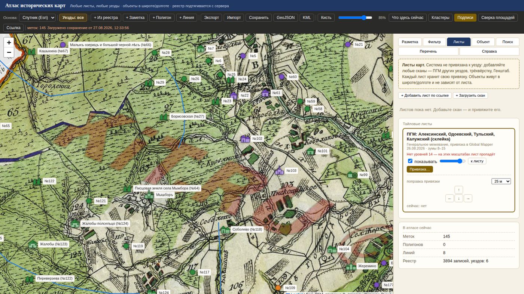524x294 pixels.
Task: Click the purple house marker №61
Action: pos(265,93)
